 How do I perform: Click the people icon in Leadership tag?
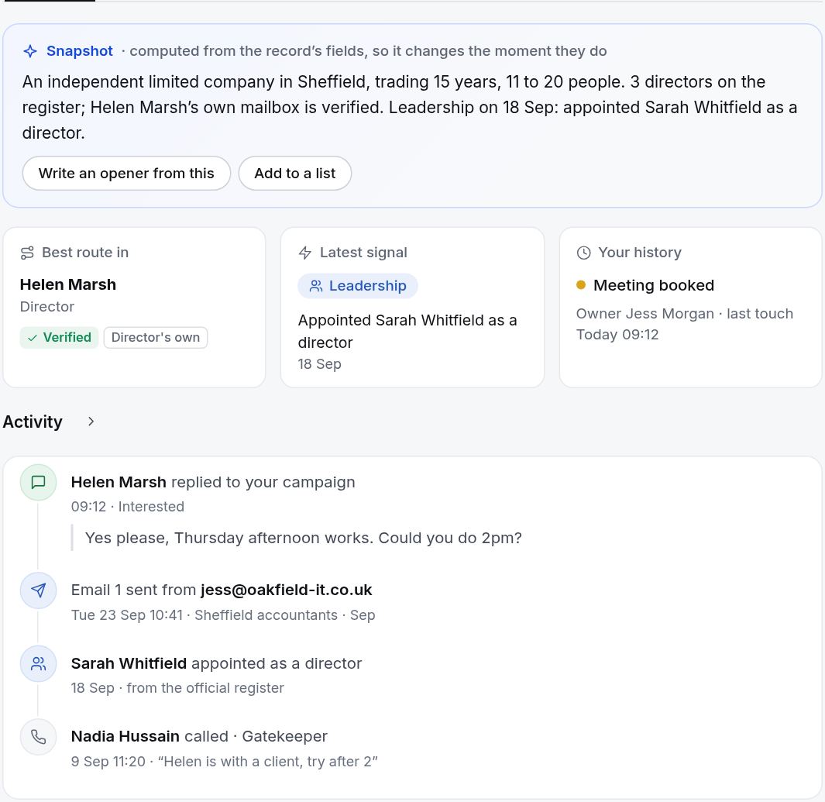point(316,286)
